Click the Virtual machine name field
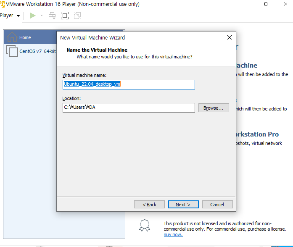 tap(129, 84)
